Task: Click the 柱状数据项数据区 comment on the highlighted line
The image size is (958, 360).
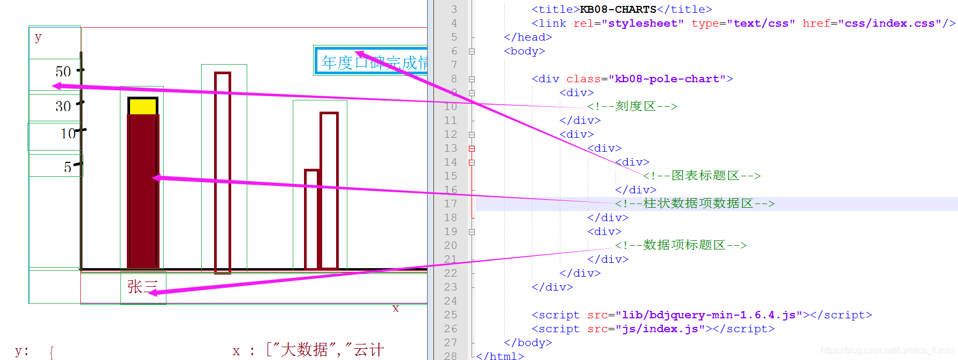Action: [x=695, y=204]
